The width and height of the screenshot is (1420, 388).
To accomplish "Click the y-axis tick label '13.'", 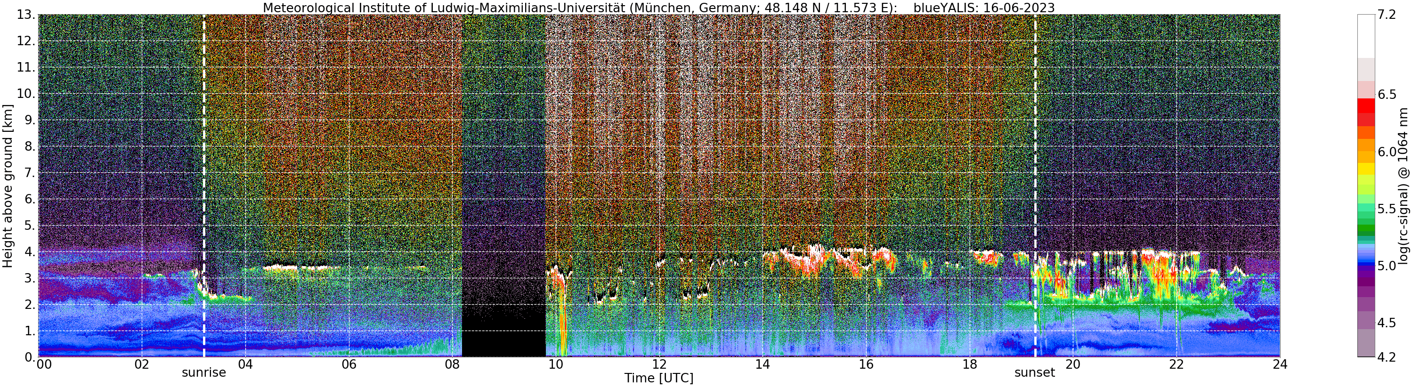I will point(25,15).
